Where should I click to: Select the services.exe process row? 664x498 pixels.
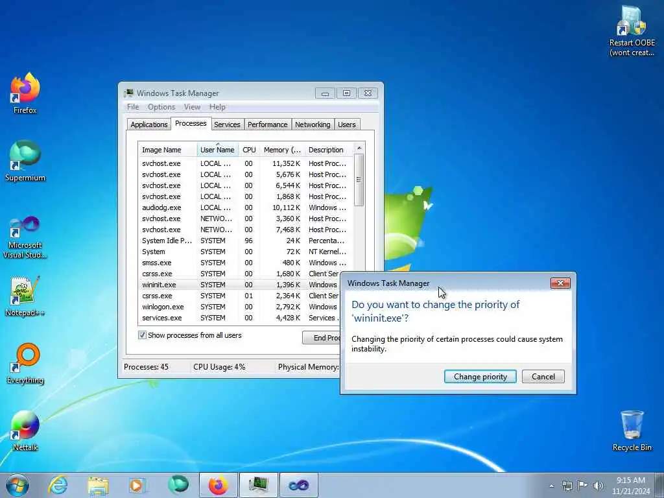pos(240,318)
